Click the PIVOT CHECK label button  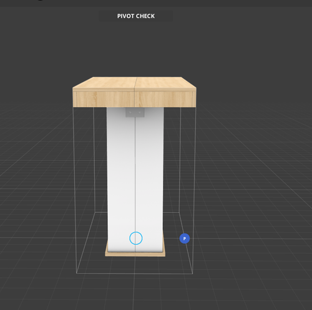click(135, 16)
